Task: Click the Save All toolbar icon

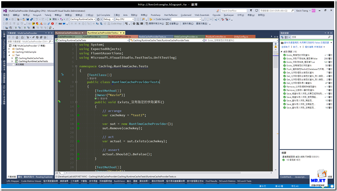Action: [32, 19]
